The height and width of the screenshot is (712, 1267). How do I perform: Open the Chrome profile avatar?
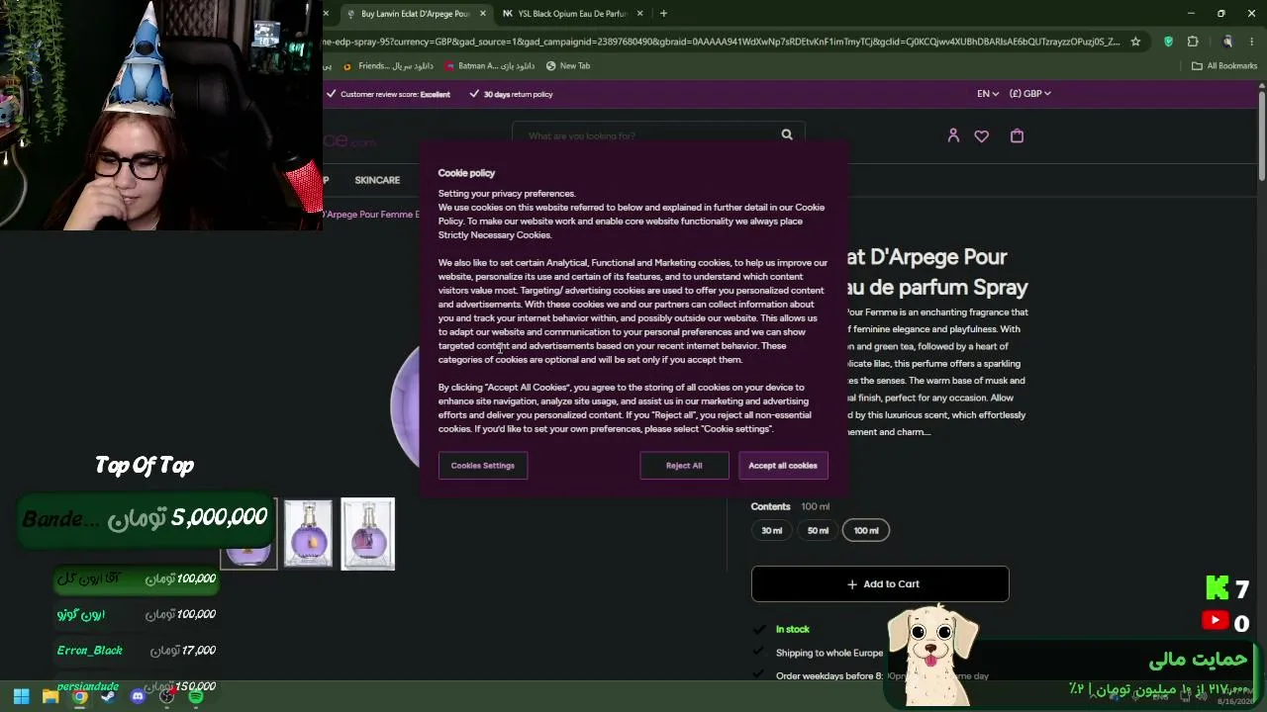[1227, 42]
